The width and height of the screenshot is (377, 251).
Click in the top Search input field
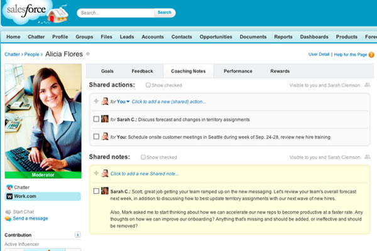pos(116,13)
